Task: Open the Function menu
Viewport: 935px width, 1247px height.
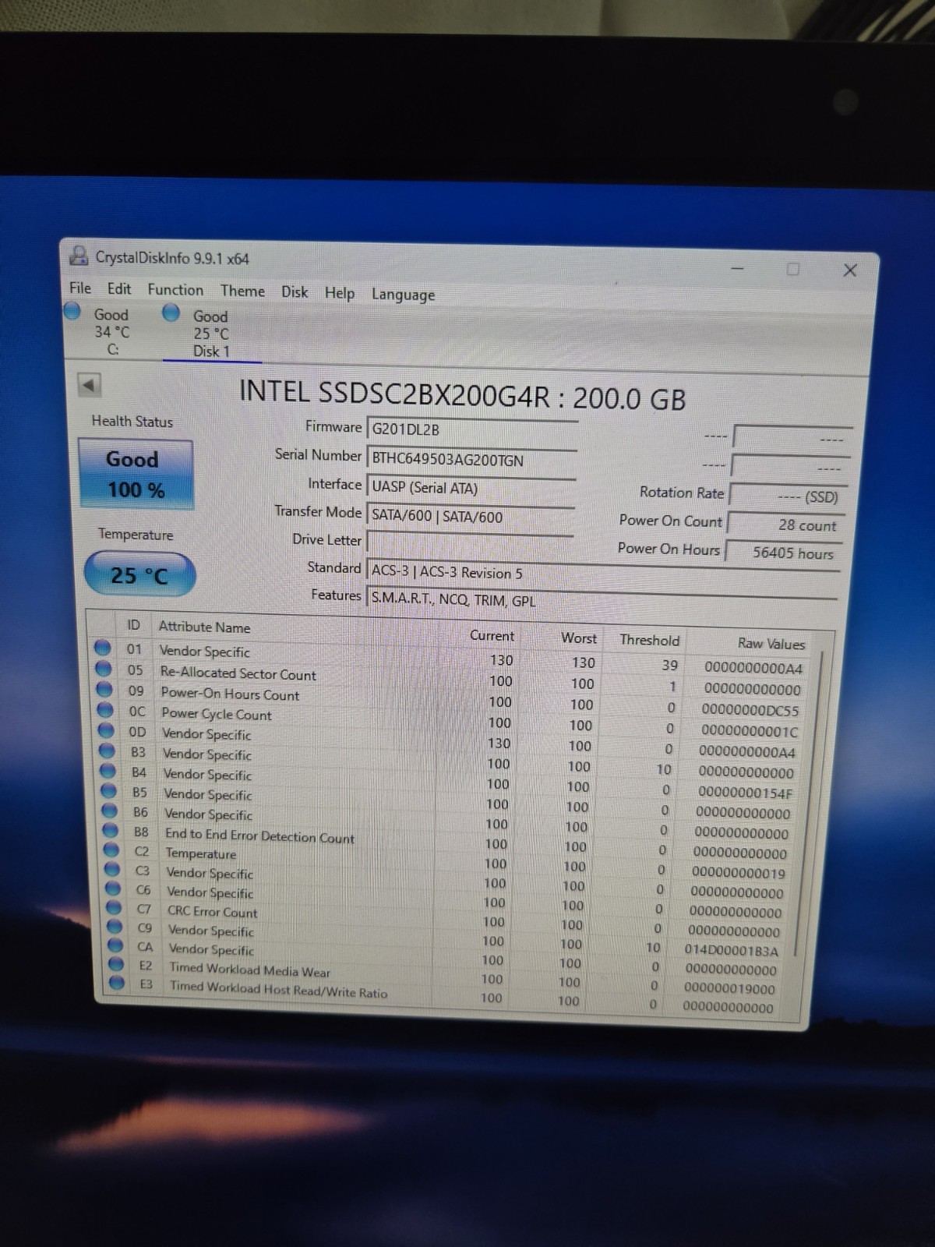Action: pyautogui.click(x=175, y=290)
